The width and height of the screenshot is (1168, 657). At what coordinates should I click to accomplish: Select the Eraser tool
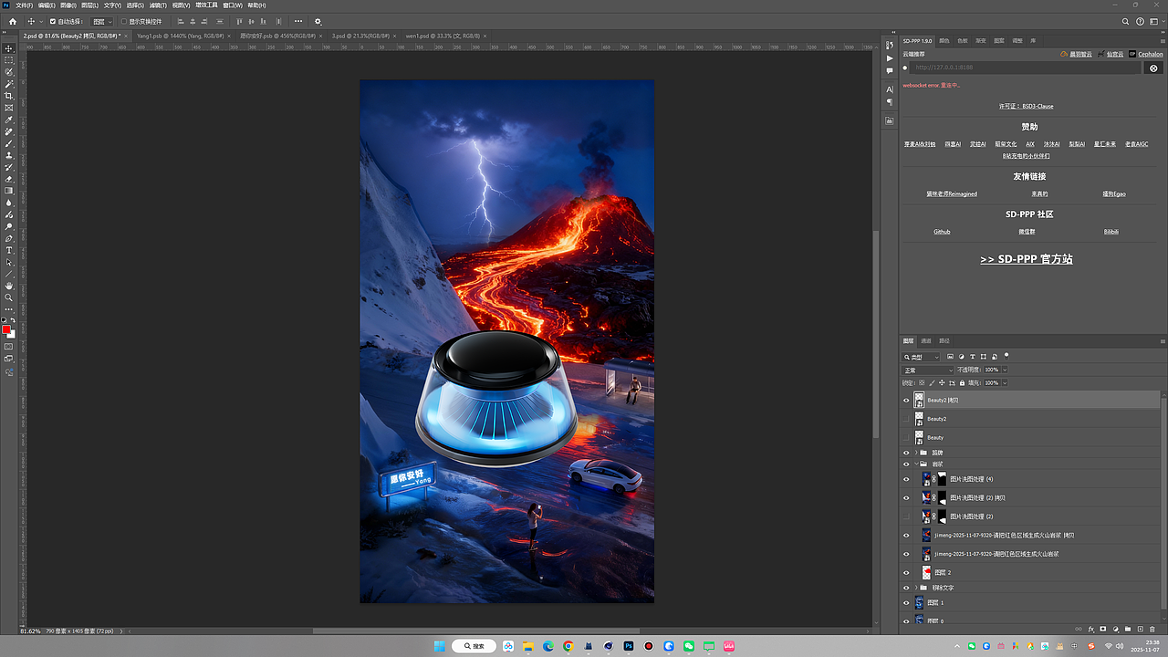coord(9,179)
